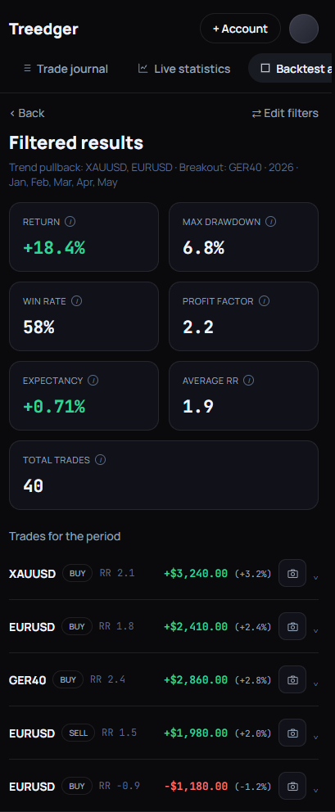Open screenshot for EURUSD sell trade
The image size is (335, 812).
pyautogui.click(x=292, y=733)
